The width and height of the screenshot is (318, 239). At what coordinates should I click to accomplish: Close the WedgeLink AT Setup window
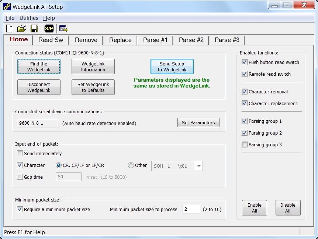tap(304, 5)
